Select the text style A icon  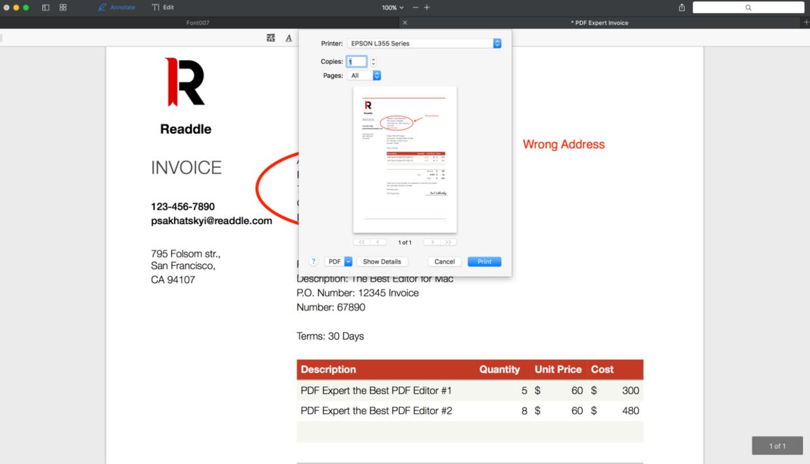pyautogui.click(x=288, y=39)
